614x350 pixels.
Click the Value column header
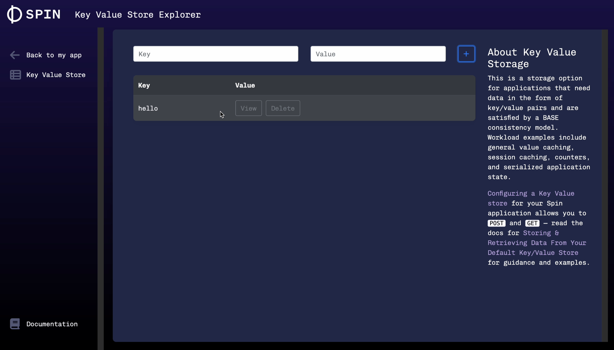(245, 85)
